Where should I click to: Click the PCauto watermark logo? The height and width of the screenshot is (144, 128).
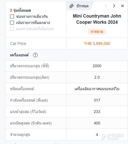tap(113, 136)
